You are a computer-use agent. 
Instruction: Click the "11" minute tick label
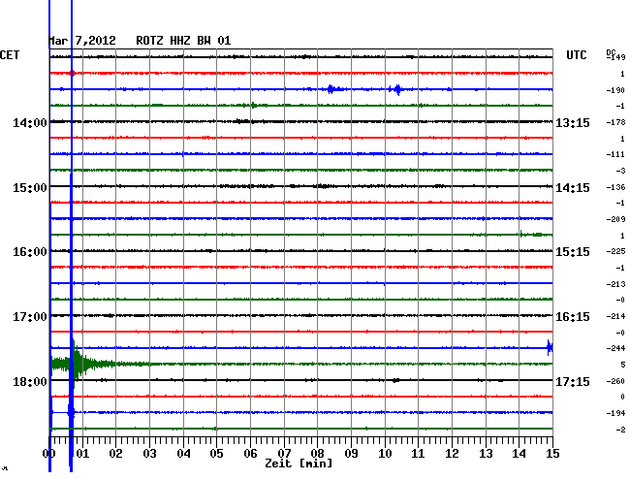[419, 454]
